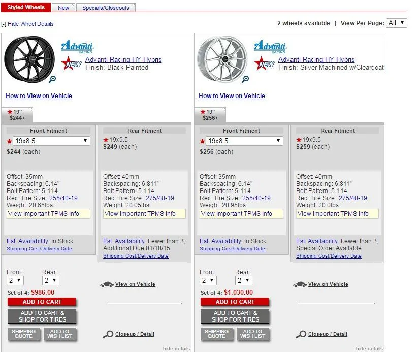Open View Per Page dropdown
This screenshot has width=420, height=352.
point(397,23)
